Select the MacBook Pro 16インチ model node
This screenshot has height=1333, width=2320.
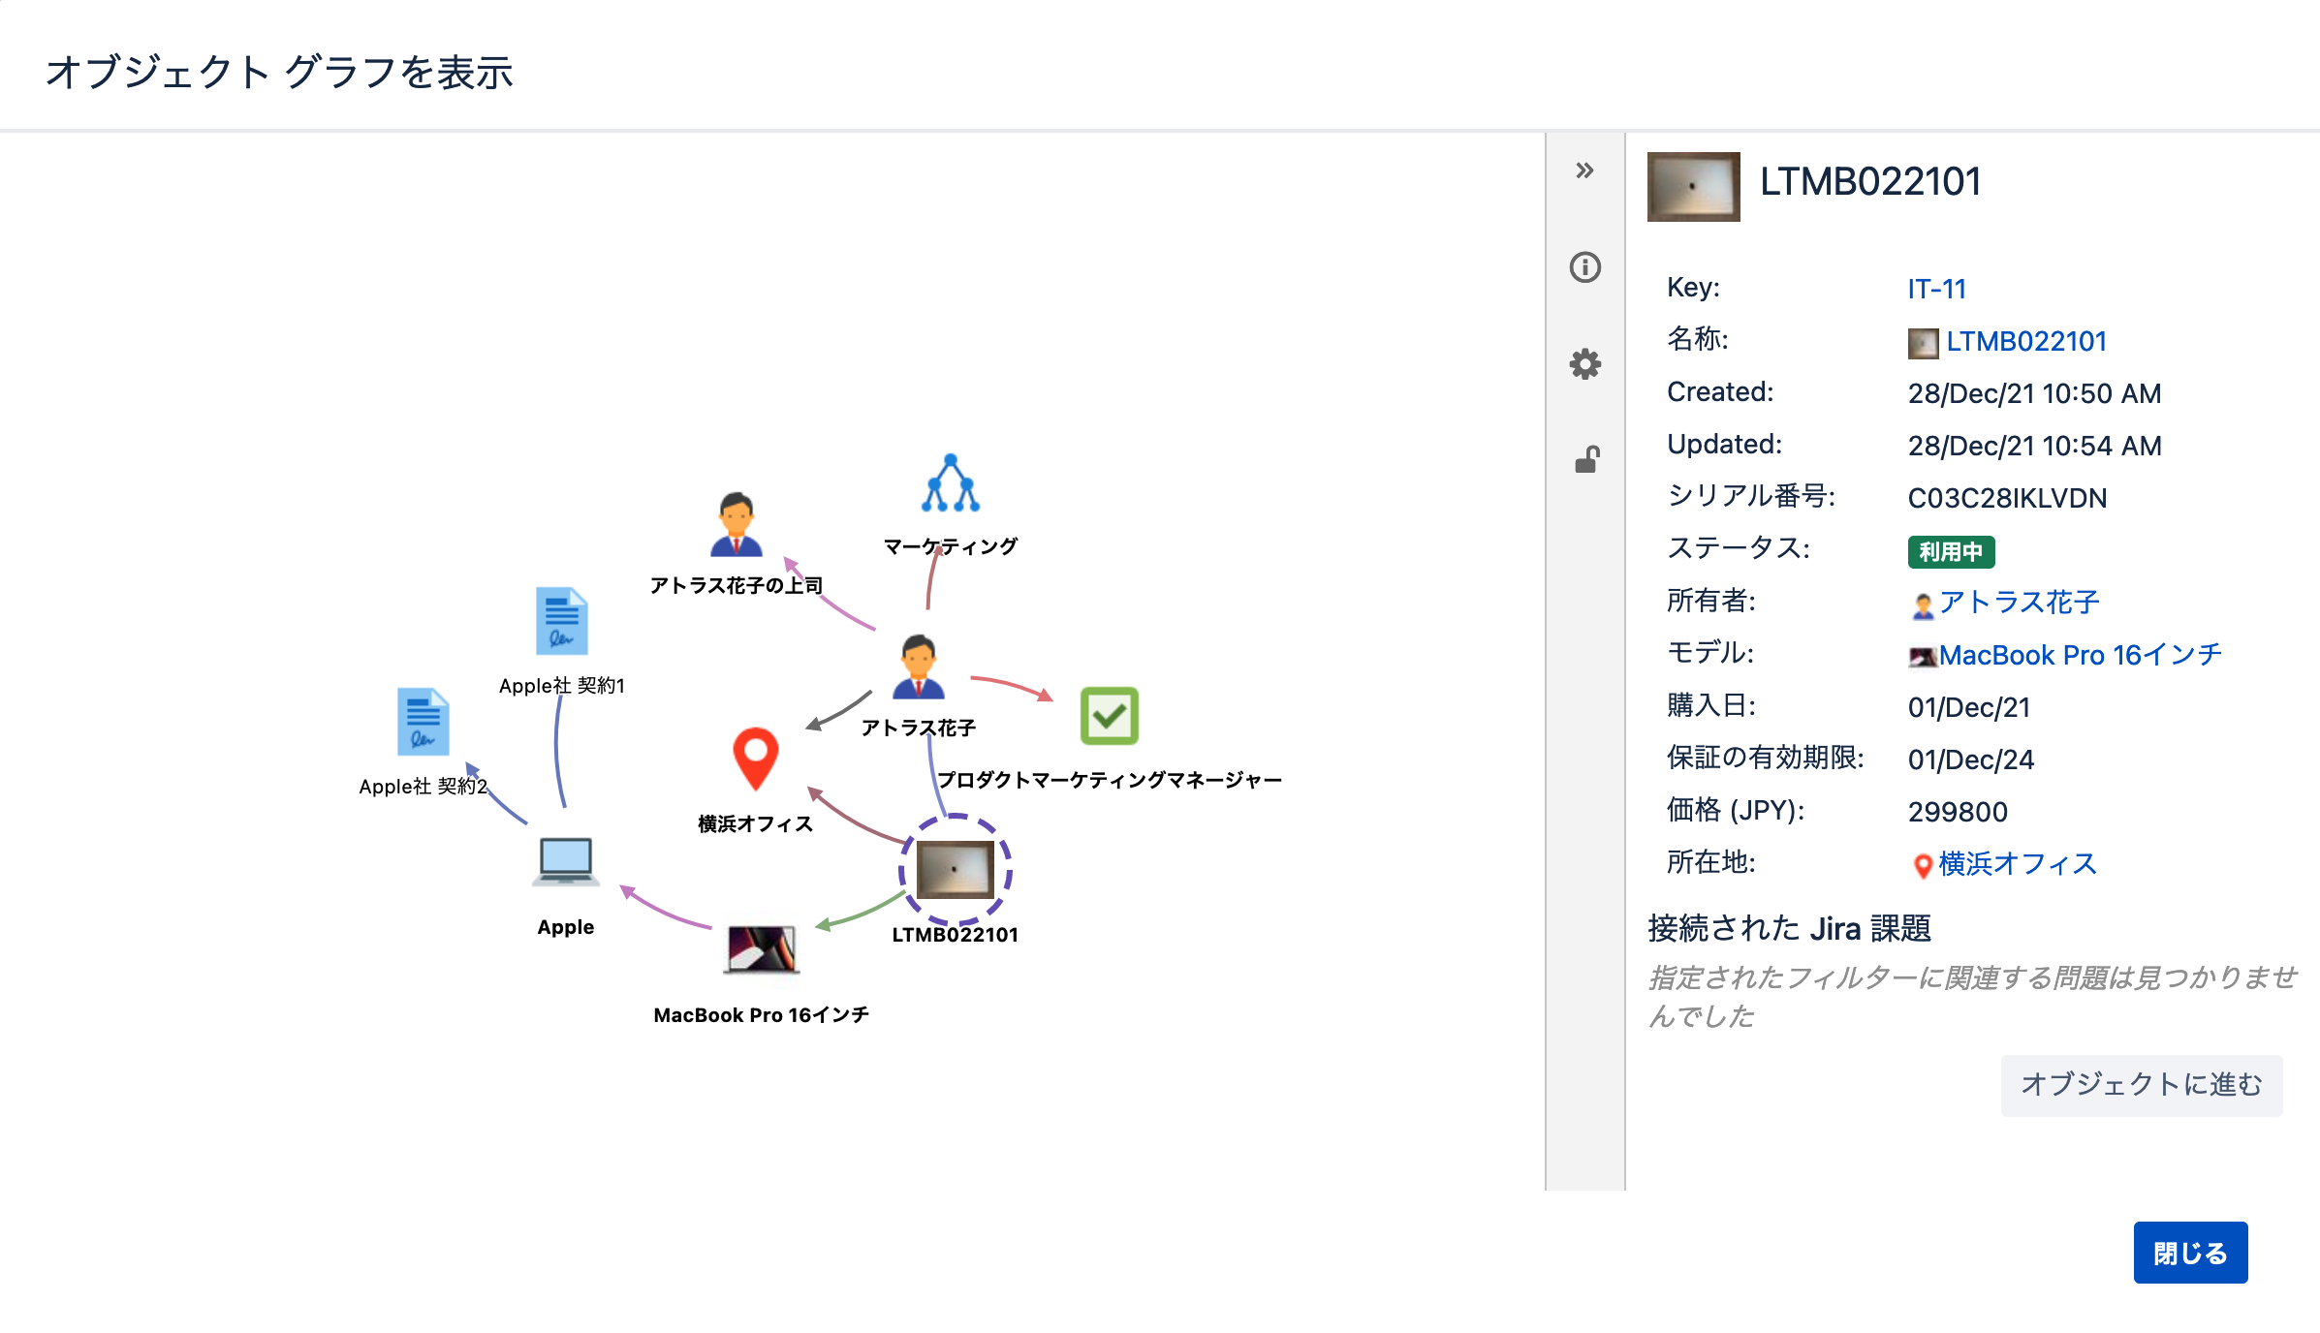(762, 949)
